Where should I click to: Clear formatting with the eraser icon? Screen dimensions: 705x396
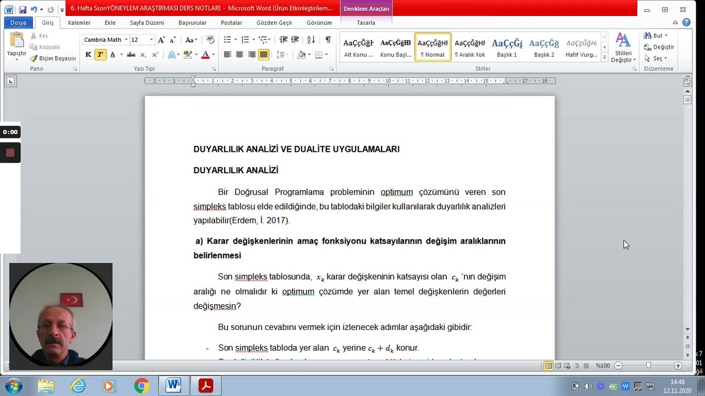coord(210,40)
